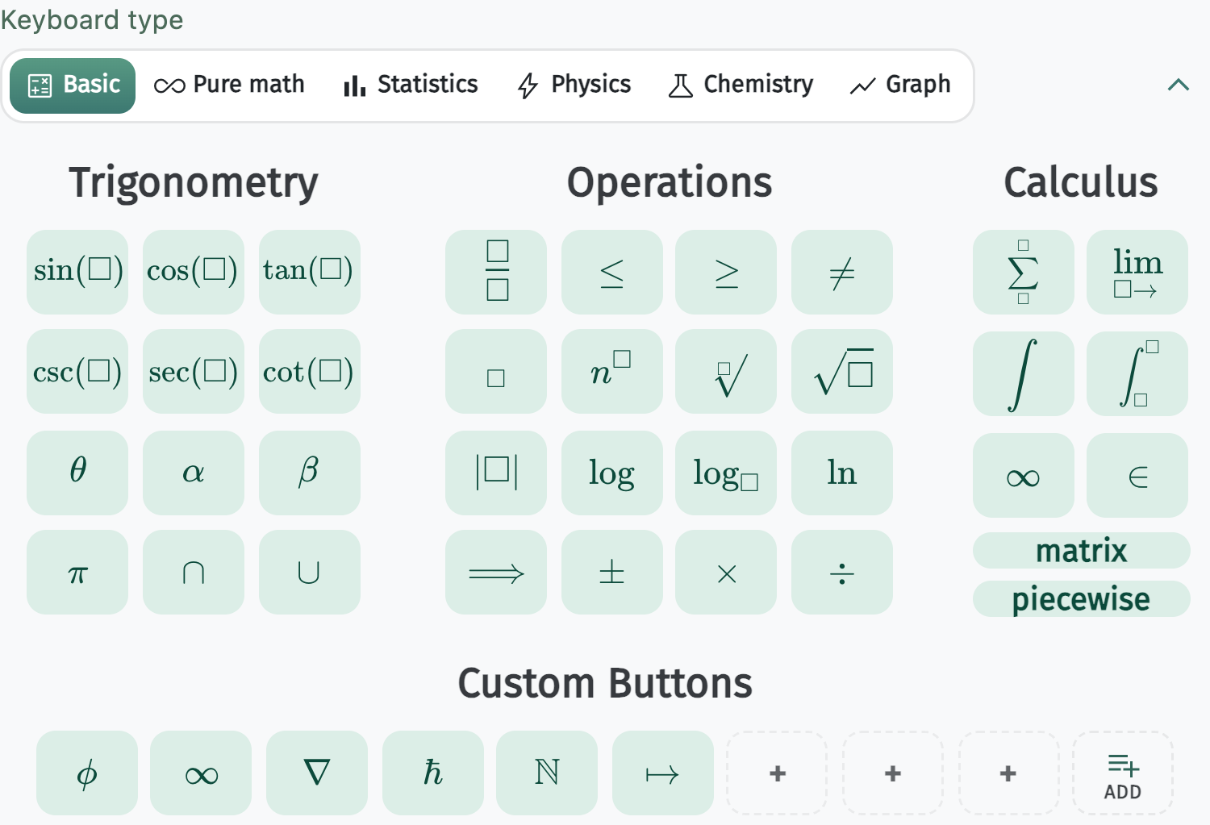Insert the element-of symbol
Screen dimensions: 1210x825
coord(1137,475)
